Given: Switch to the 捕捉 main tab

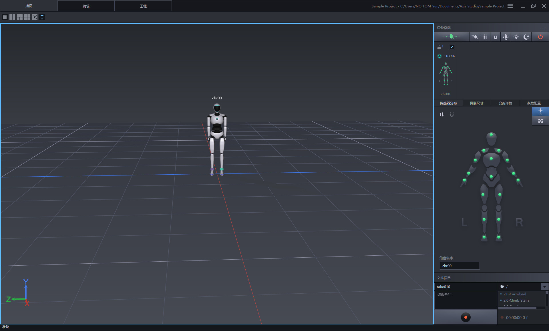Looking at the screenshot, I should 29,6.
